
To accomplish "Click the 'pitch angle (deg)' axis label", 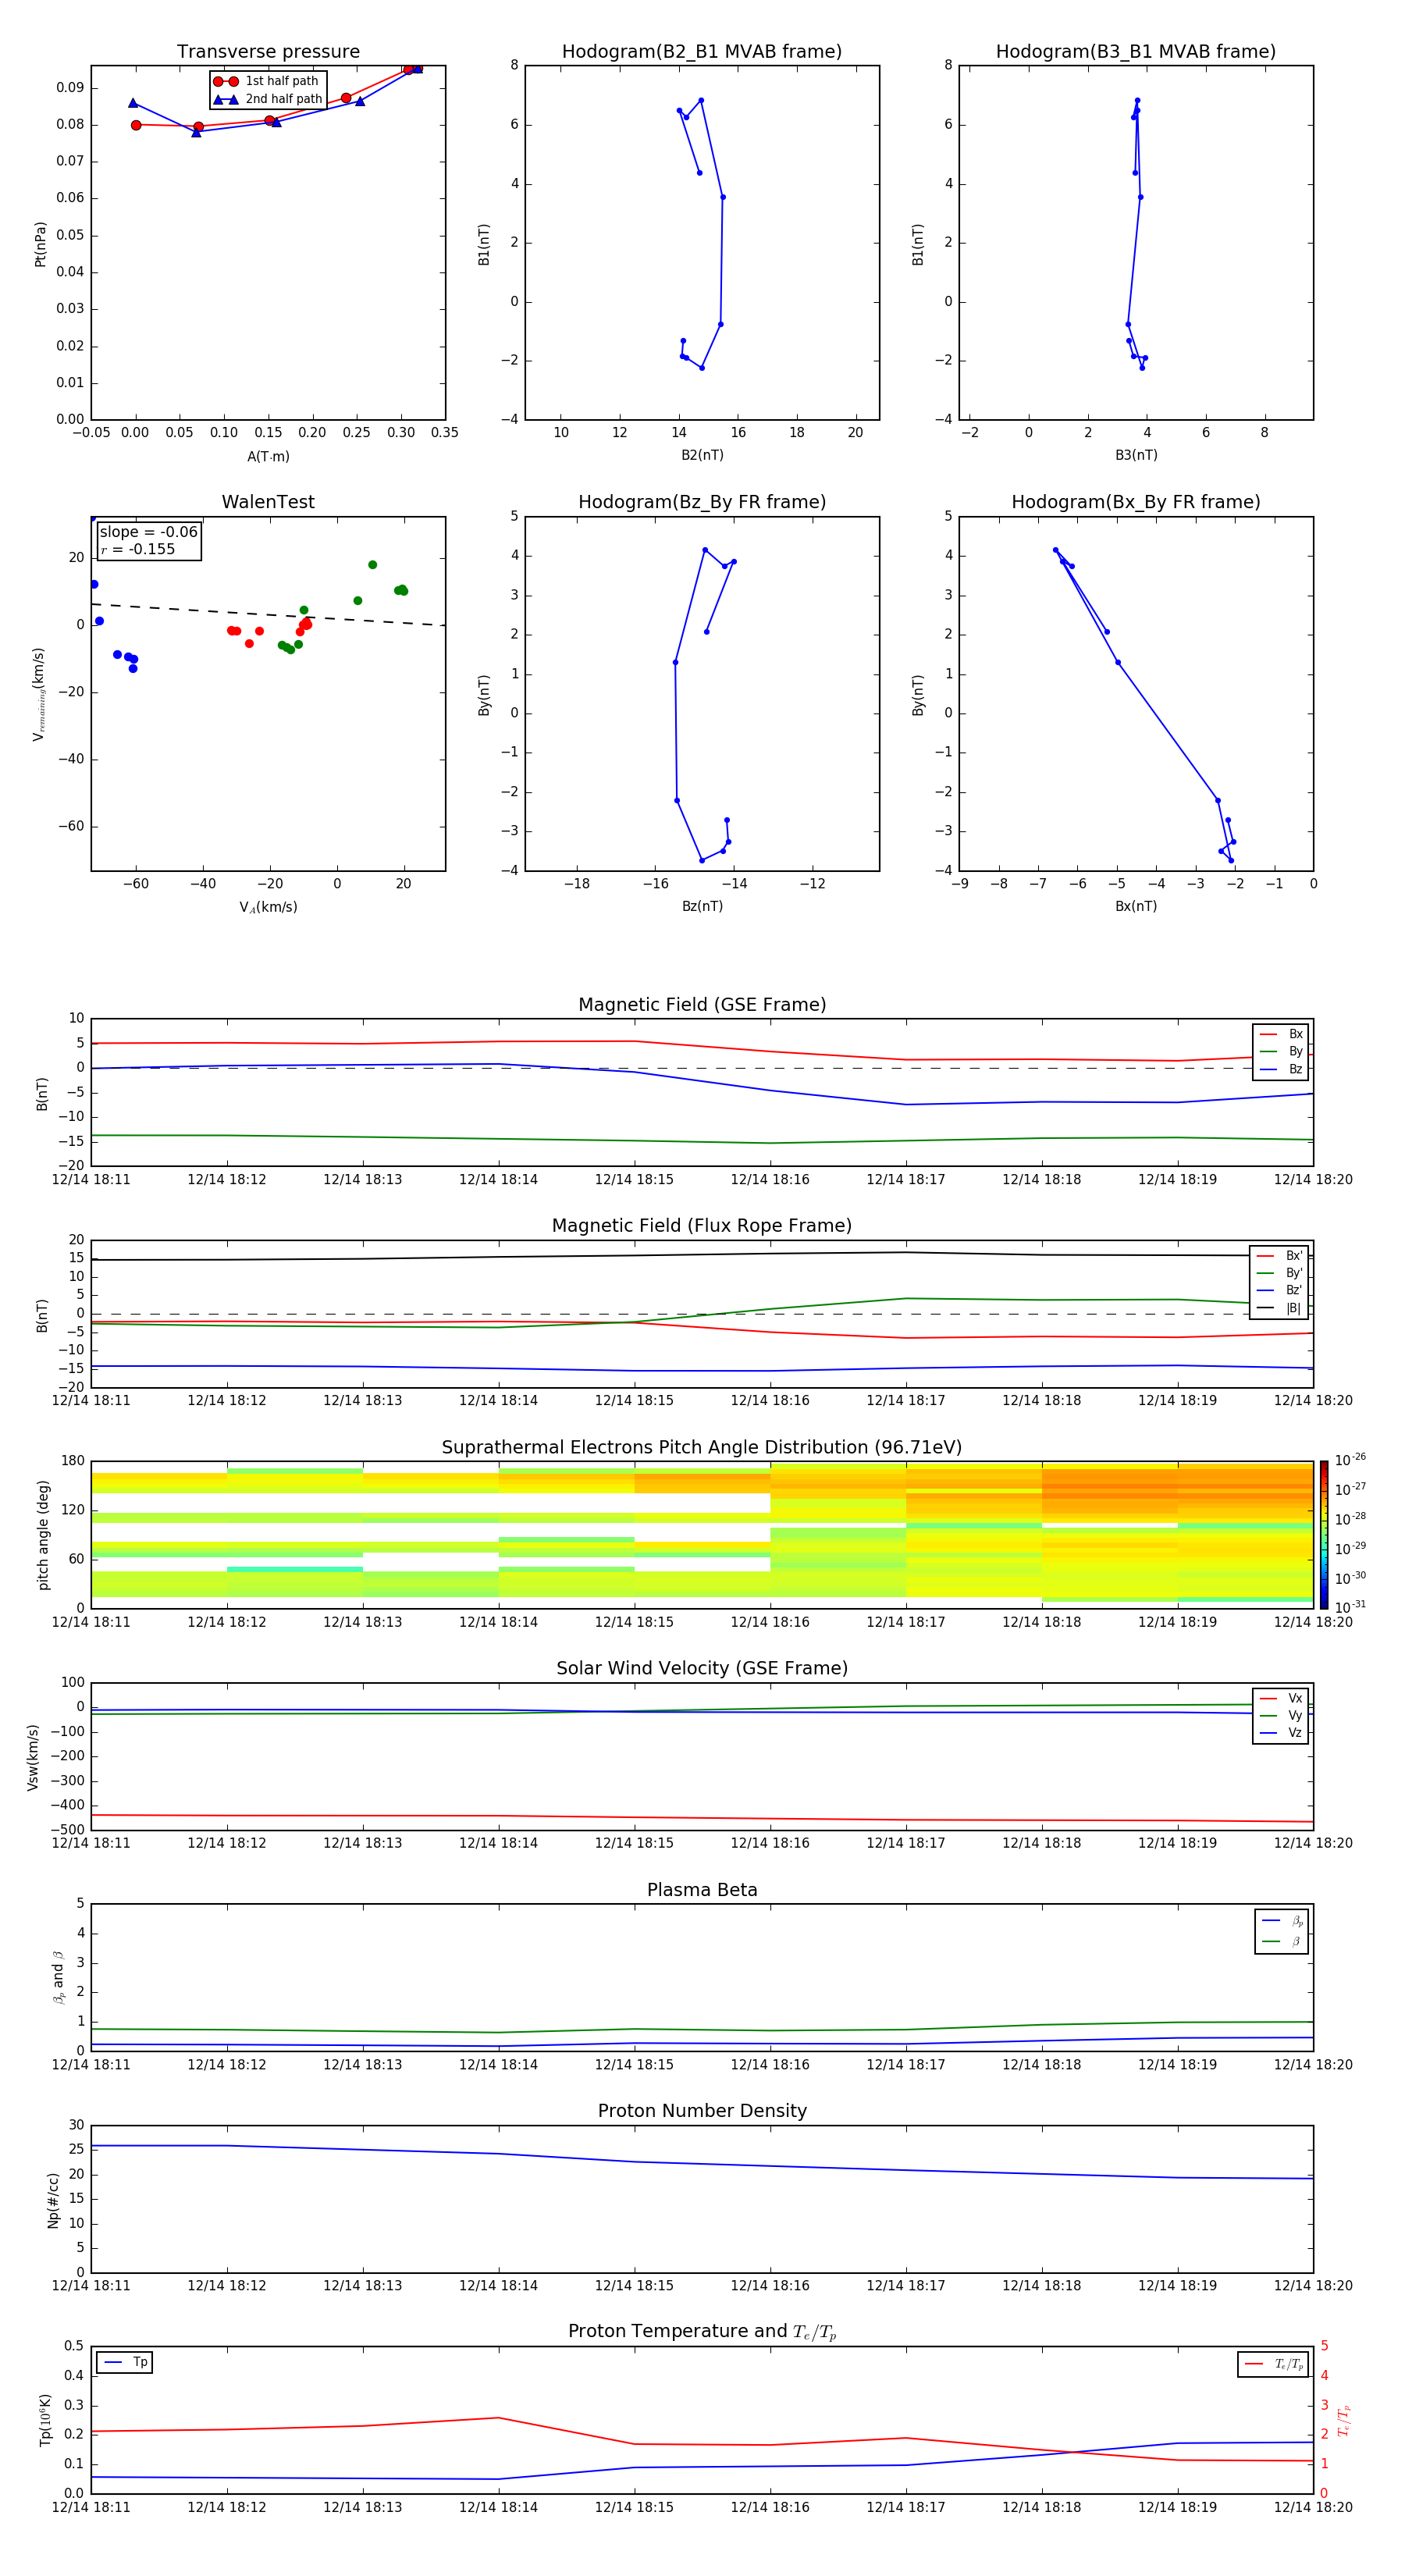I will 43,1534.
